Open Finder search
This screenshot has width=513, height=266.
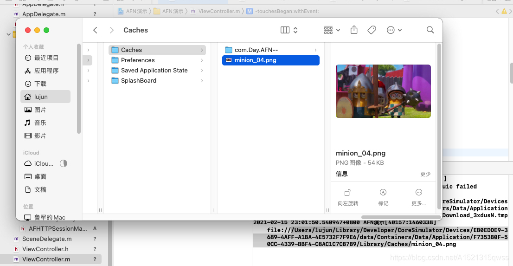(x=430, y=30)
